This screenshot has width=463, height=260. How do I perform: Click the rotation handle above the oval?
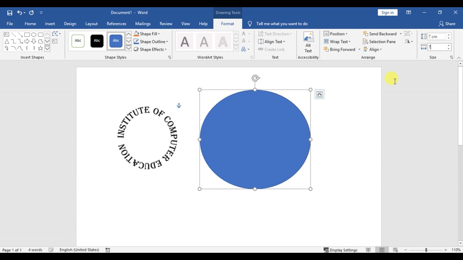(256, 78)
